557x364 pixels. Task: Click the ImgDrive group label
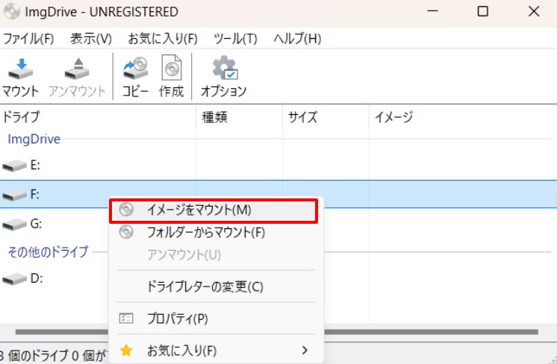(x=34, y=139)
